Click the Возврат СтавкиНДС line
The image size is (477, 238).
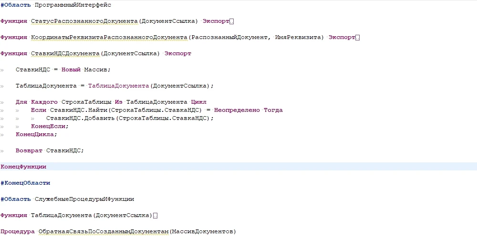pyautogui.click(x=50, y=150)
